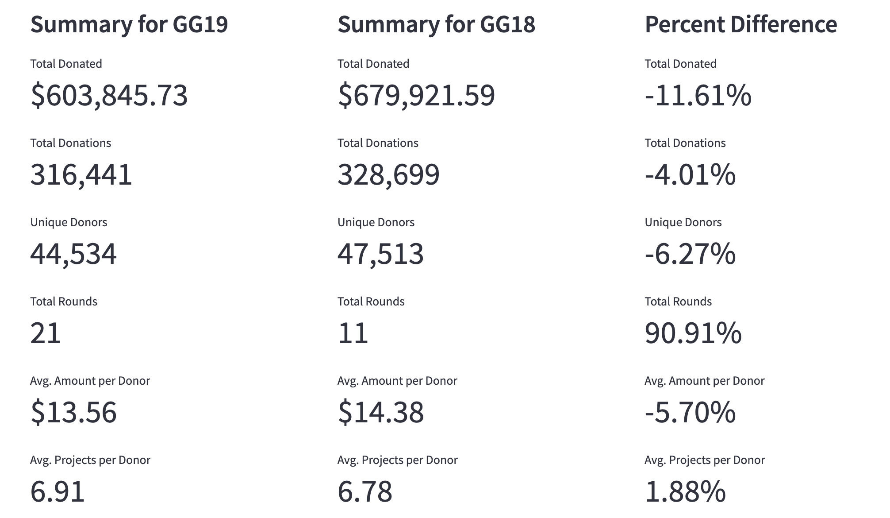890x518 pixels.
Task: Click the Summary for GG18 heading
Action: coord(436,24)
